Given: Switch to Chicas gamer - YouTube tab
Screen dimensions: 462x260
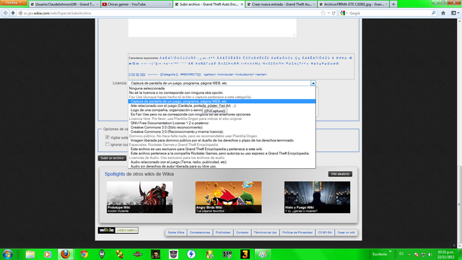Looking at the screenshot, I should (x=136, y=4).
